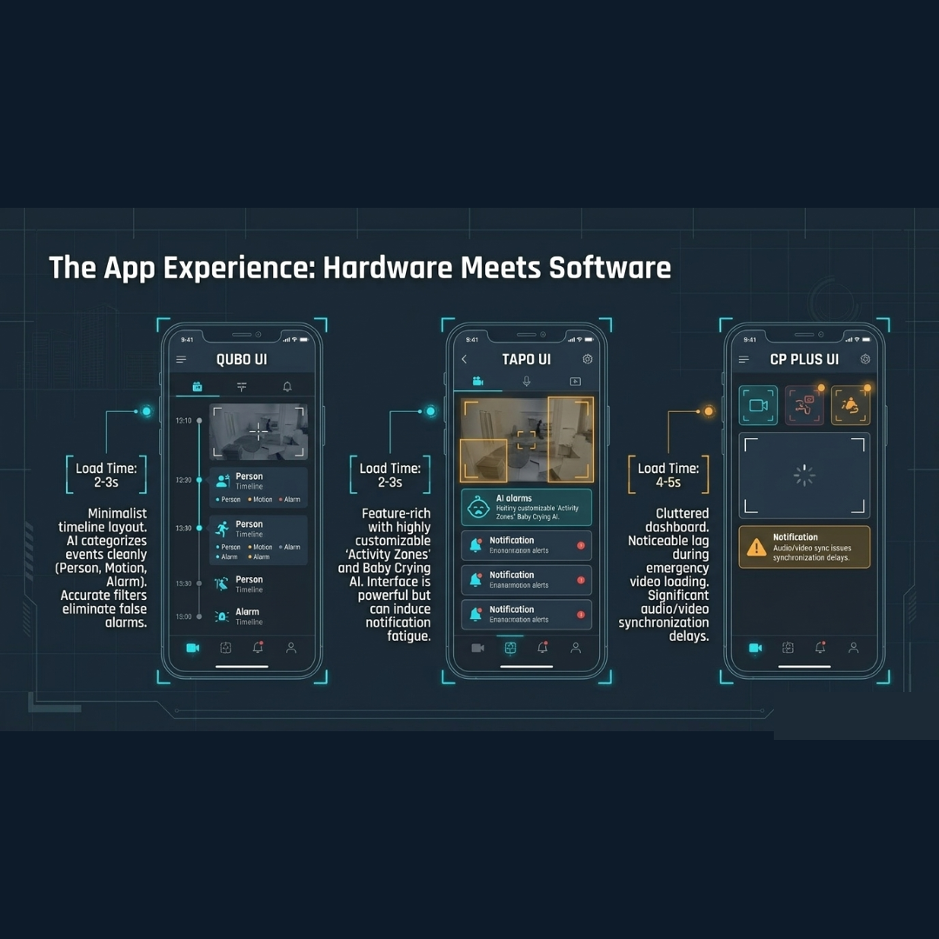This screenshot has width=939, height=939.
Task: Open the sync issues Notification in CP PLUS
Action: [x=804, y=547]
